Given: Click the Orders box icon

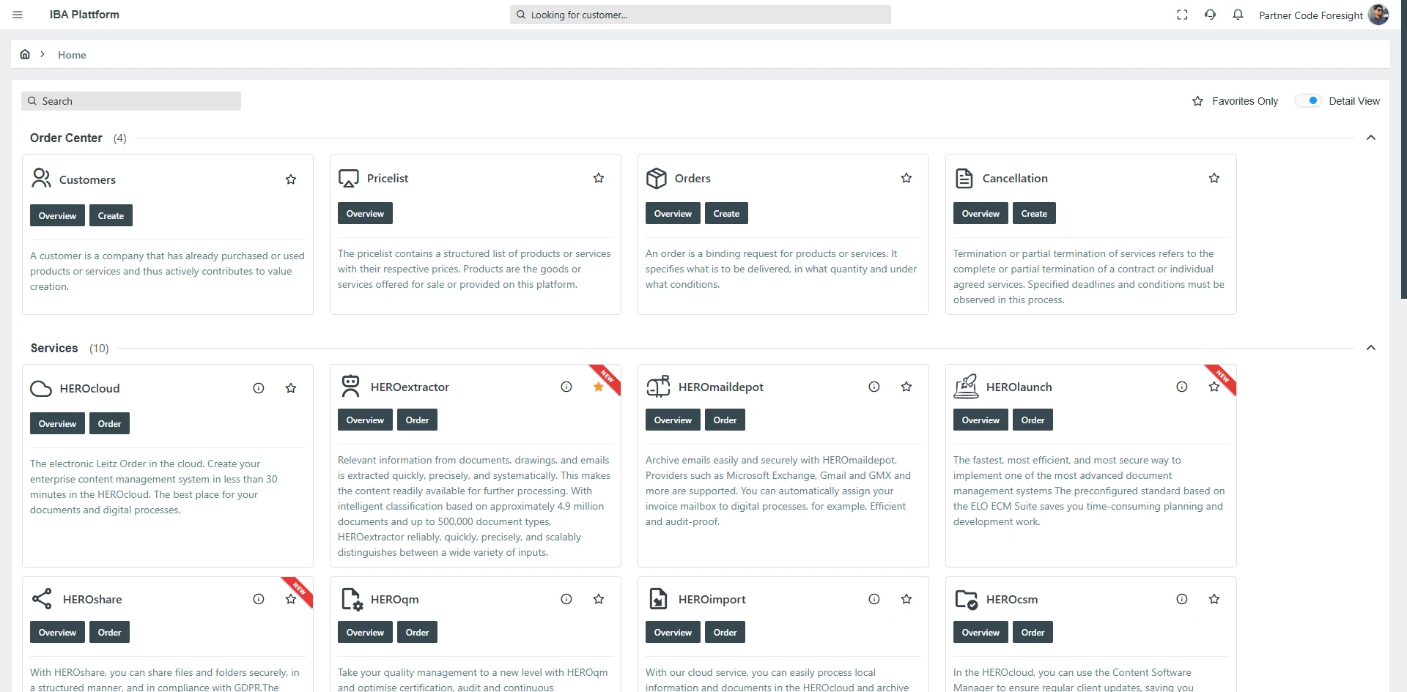Looking at the screenshot, I should tap(657, 178).
